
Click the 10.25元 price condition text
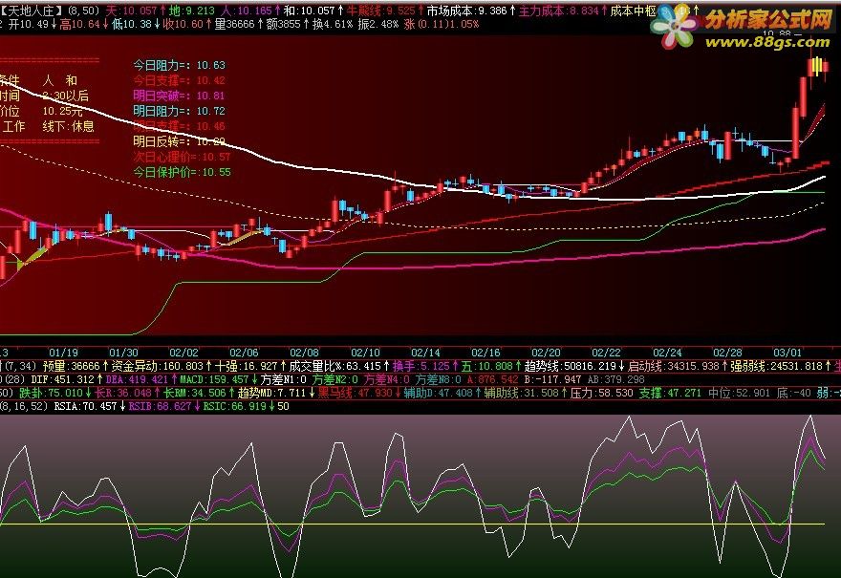(x=63, y=111)
